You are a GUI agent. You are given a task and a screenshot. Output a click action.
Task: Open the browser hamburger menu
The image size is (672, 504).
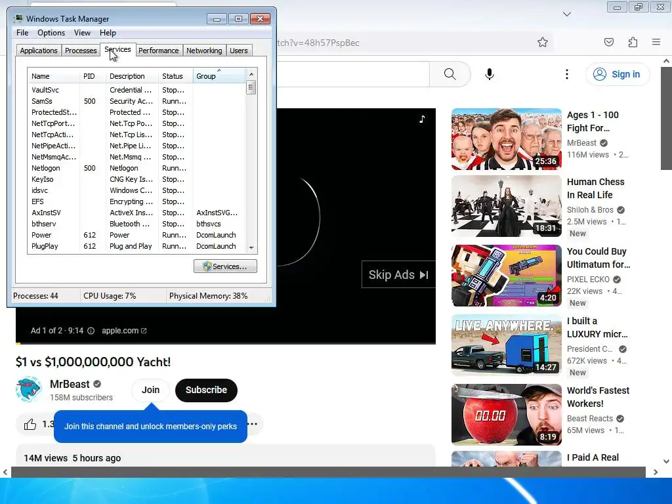click(x=656, y=42)
